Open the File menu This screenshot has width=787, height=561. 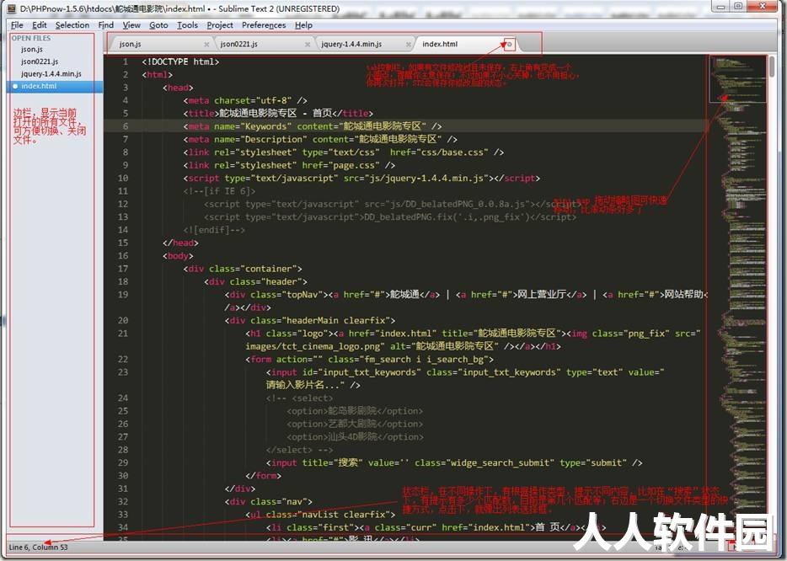click(17, 25)
